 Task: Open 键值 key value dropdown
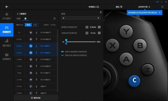81,18
